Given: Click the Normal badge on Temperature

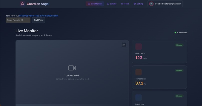Looking at the screenshot, I should pyautogui.click(x=179, y=71).
